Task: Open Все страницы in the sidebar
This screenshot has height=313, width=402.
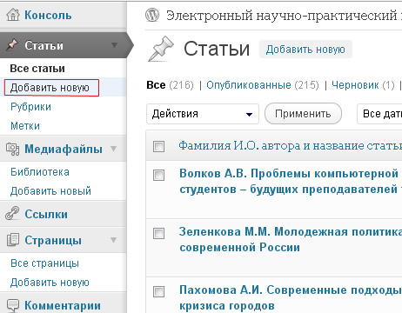Action: 44,263
